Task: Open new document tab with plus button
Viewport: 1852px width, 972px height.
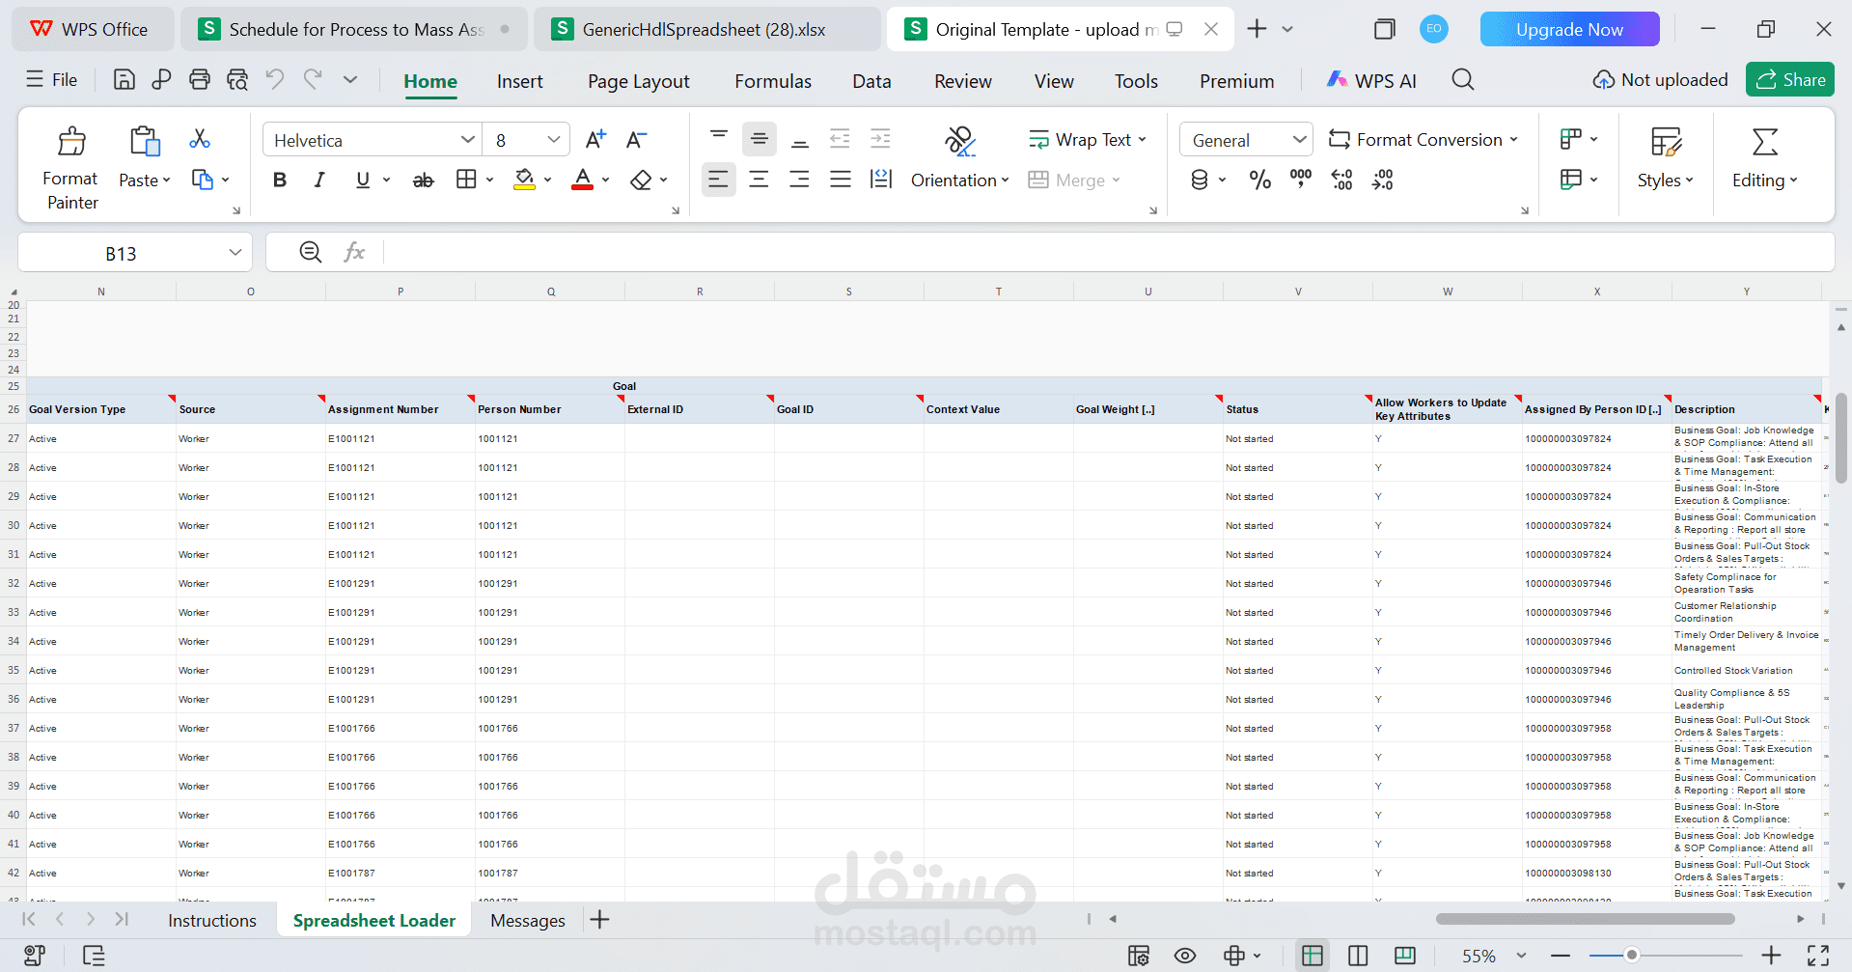Action: tap(1257, 29)
